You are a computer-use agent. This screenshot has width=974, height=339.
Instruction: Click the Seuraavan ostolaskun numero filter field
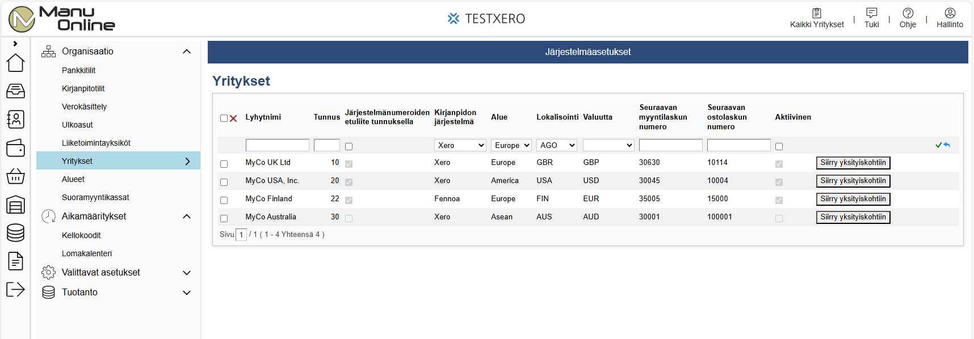click(x=739, y=145)
